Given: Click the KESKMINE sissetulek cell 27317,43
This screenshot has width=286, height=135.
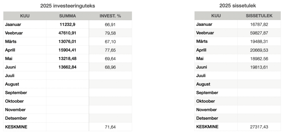Looking at the screenshot, I should (259, 127).
